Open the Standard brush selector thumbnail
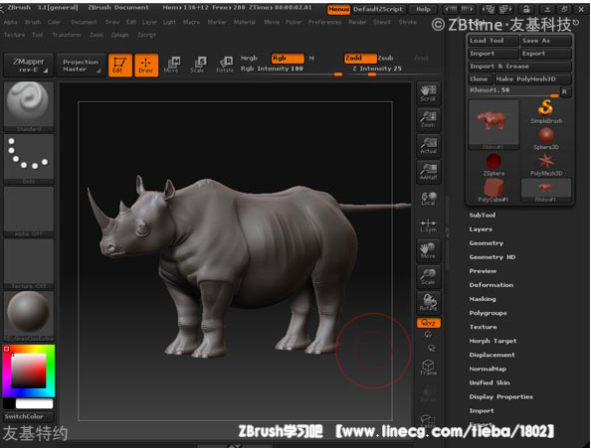 click(29, 106)
